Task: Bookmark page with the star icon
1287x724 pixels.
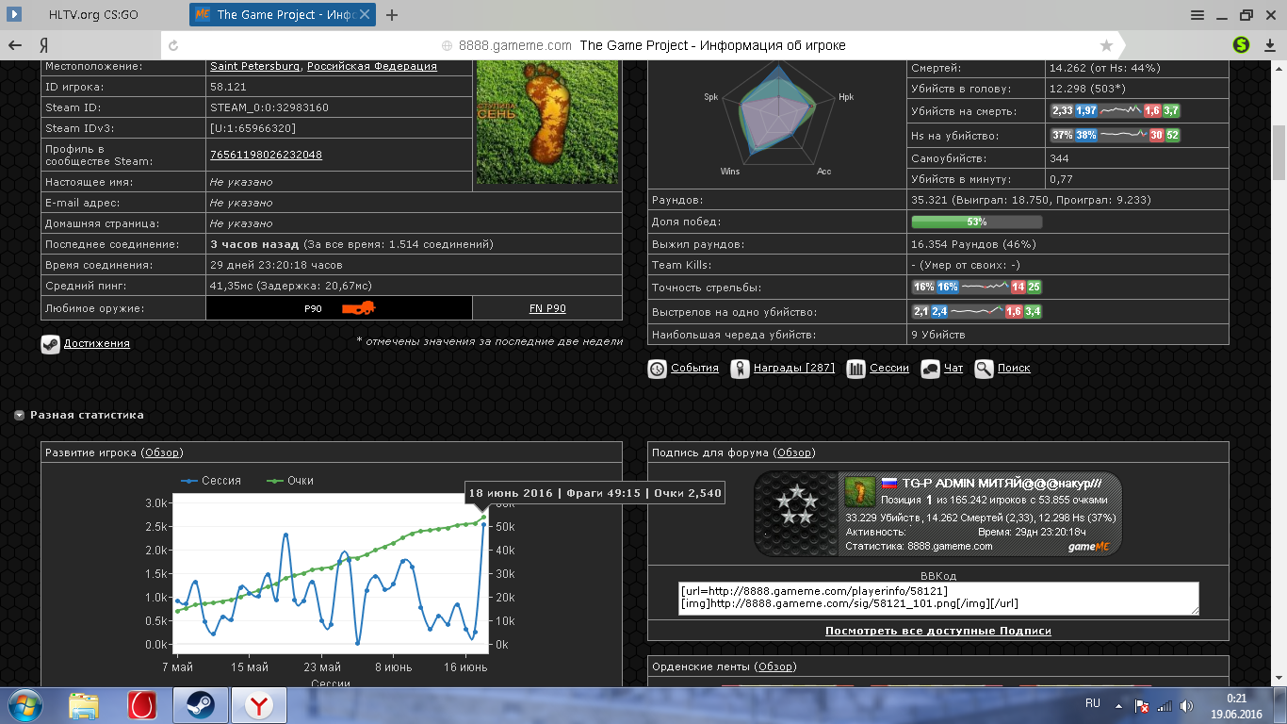Action: (1106, 45)
